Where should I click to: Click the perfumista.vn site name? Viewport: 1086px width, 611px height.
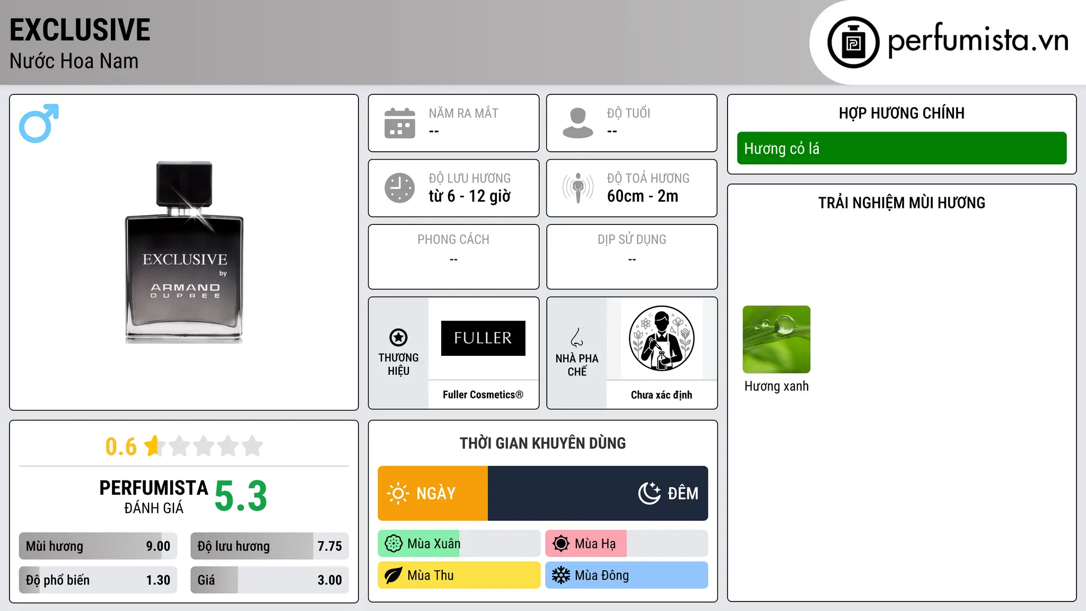click(978, 41)
